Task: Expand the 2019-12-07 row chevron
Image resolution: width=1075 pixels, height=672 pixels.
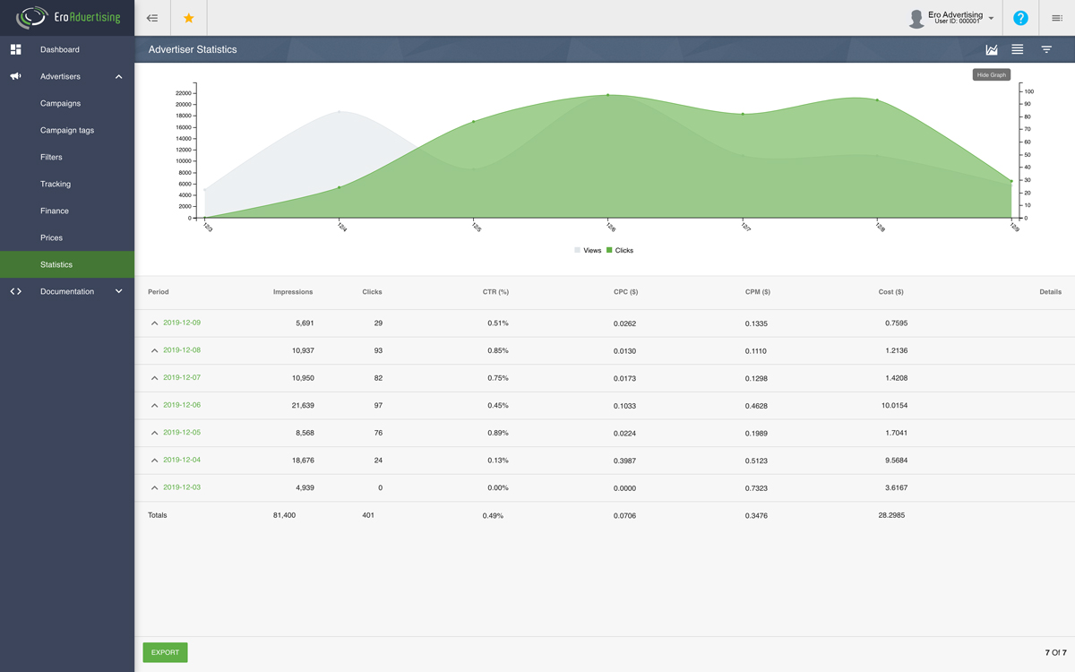Action: tap(154, 378)
